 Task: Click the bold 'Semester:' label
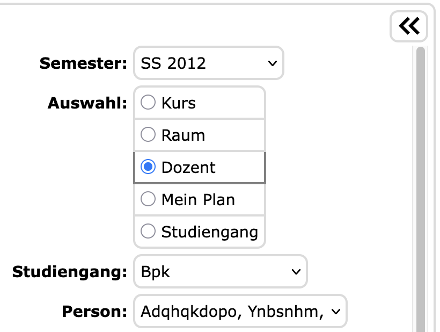coord(83,63)
